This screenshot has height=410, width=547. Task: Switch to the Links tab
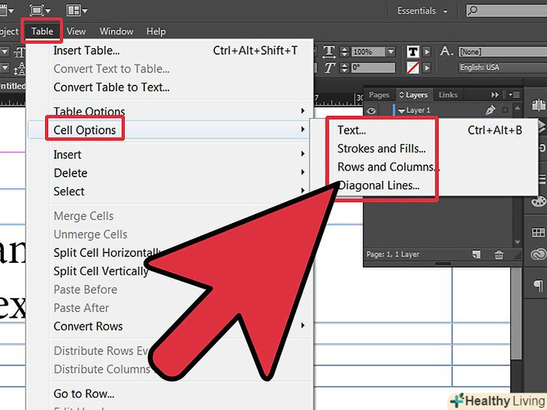tap(448, 95)
